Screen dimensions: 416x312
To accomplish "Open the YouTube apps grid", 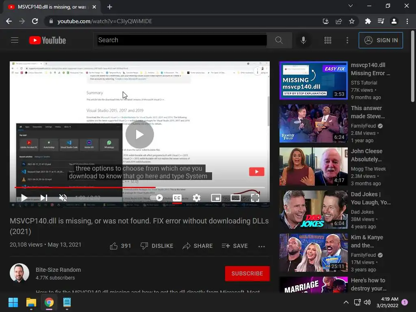I will pos(328,40).
